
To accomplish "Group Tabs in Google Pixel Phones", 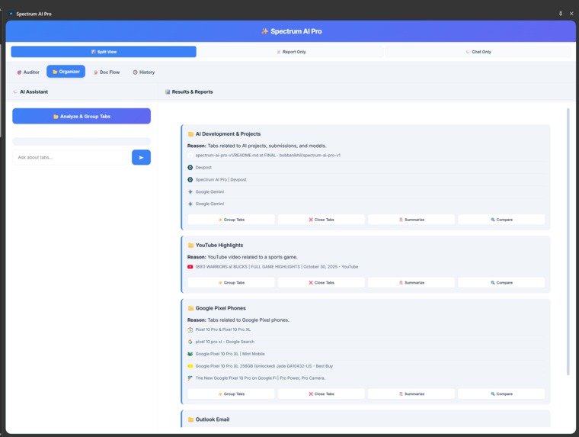I will pos(231,394).
